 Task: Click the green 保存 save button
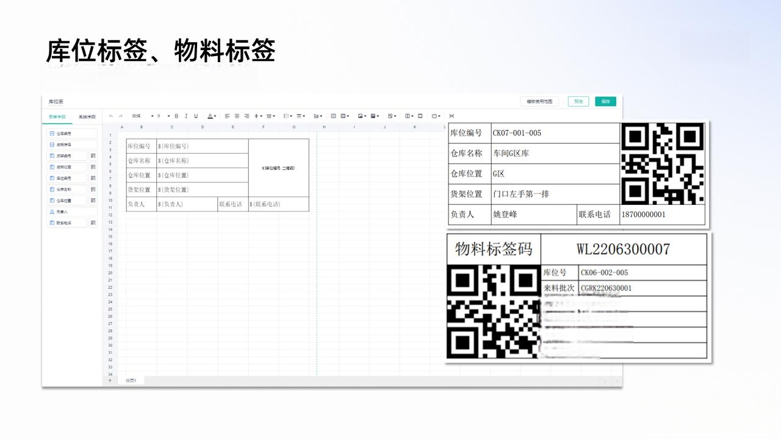[x=605, y=102]
